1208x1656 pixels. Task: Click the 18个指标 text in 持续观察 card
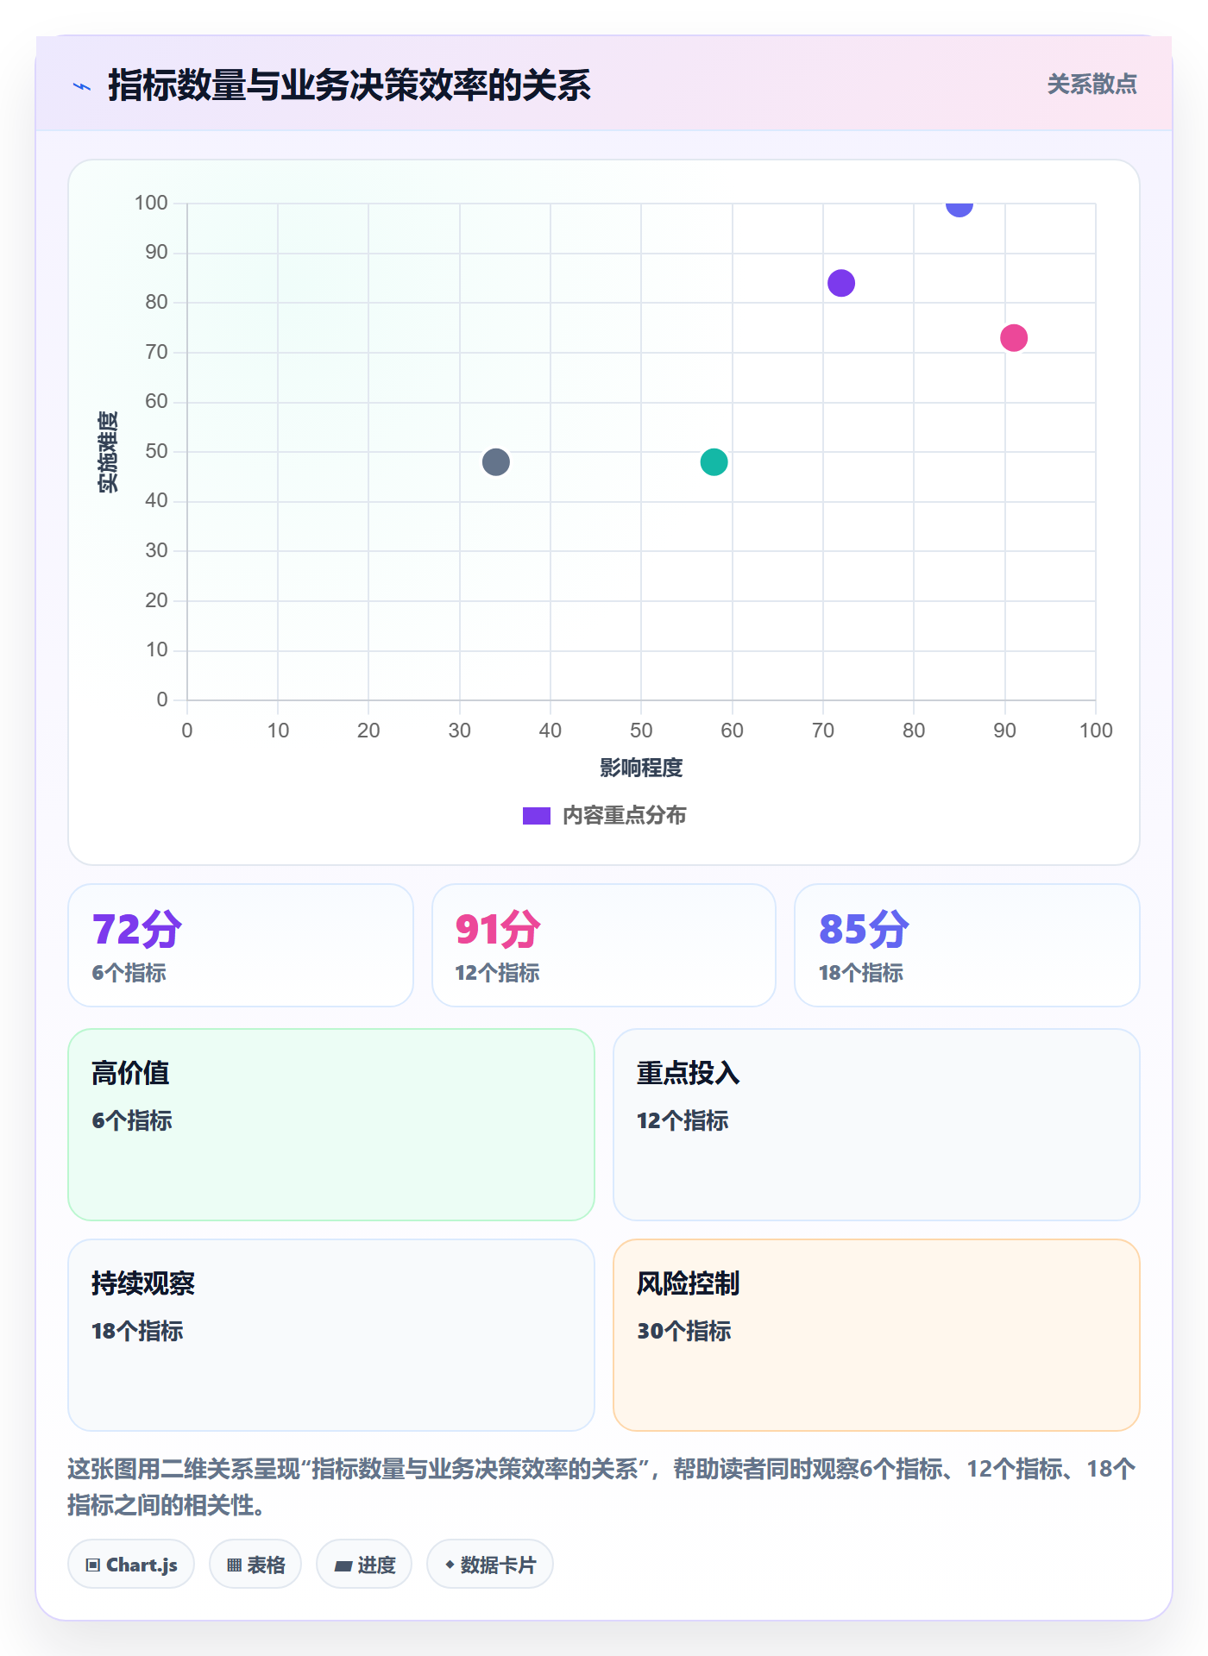pos(137,1331)
